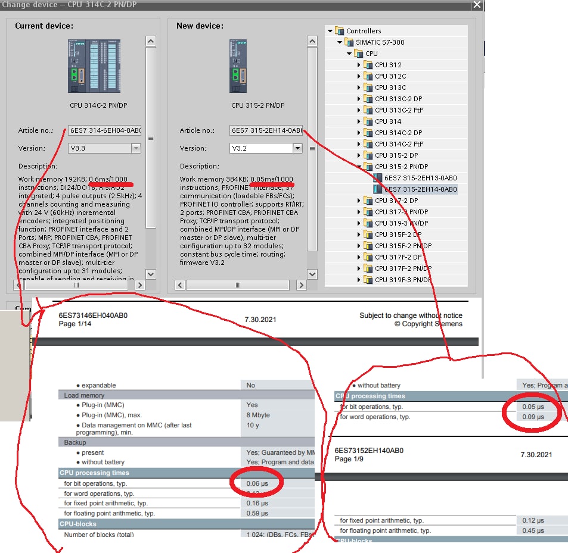
Task: Click the CPU 313C folder icon
Action: pyautogui.click(x=368, y=87)
